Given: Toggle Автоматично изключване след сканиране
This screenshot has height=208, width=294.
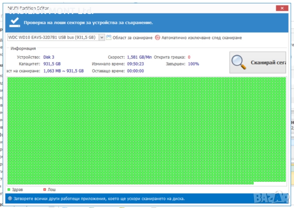Looking at the screenshot, I should pos(202,38).
